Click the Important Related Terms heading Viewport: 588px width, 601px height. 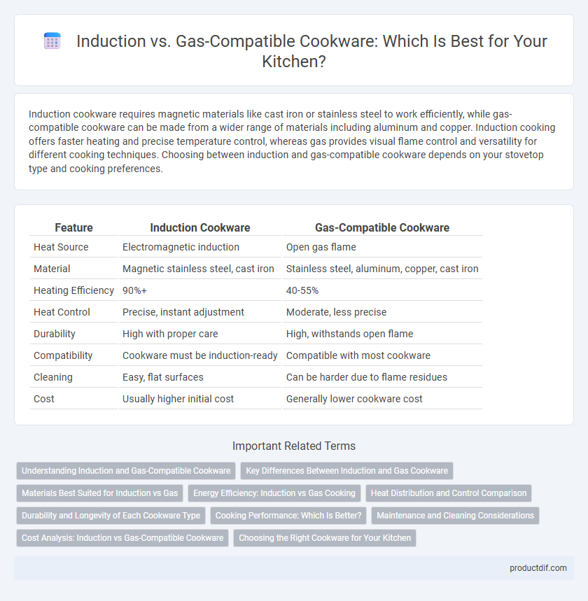tap(294, 446)
